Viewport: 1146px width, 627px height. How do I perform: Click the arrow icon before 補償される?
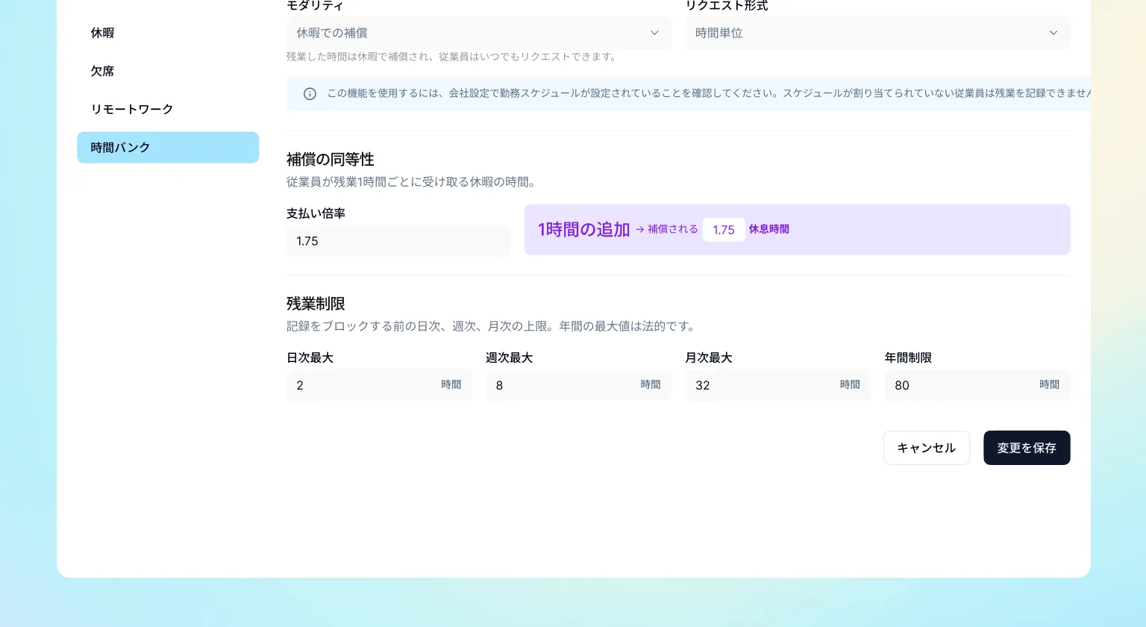640,230
